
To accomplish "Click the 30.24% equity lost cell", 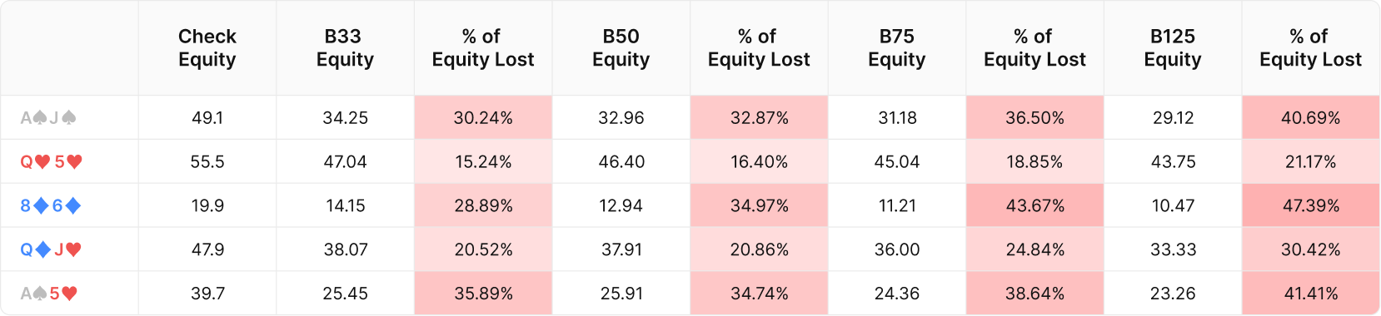I will (x=483, y=117).
